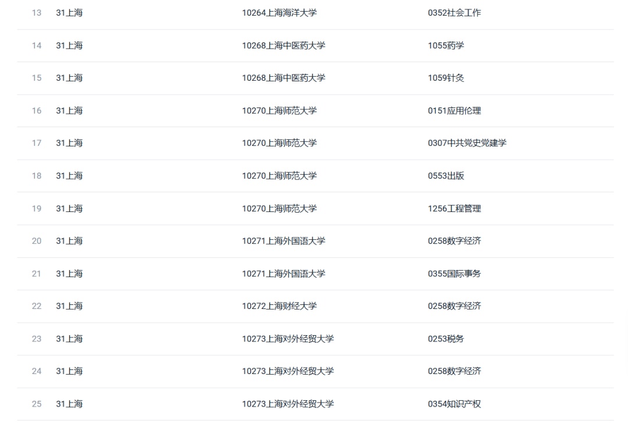
Task: Click row number 21
Action: pos(37,274)
